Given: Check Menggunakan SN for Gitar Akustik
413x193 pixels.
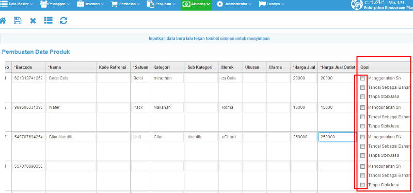Looking at the screenshot, I should pyautogui.click(x=363, y=137).
